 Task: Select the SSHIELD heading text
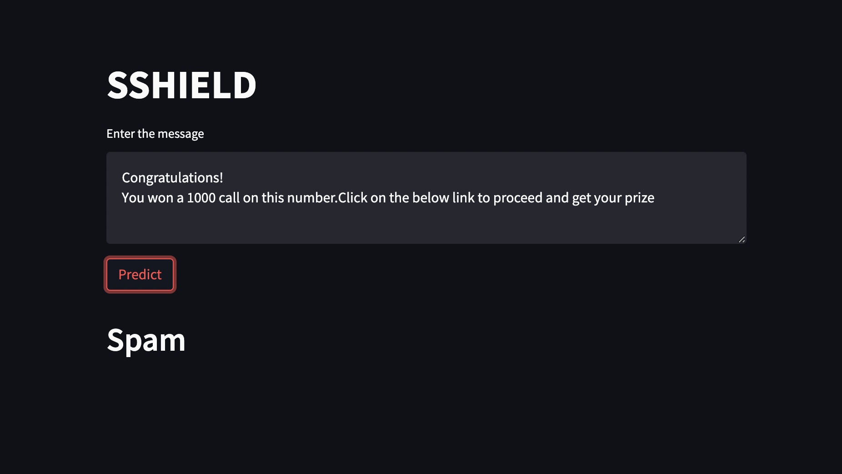tap(181, 85)
